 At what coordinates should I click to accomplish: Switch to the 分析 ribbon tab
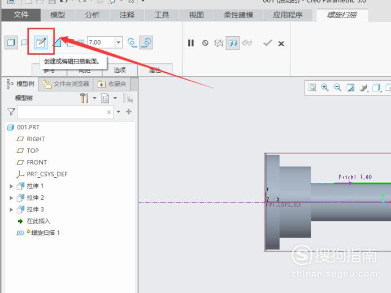92,15
